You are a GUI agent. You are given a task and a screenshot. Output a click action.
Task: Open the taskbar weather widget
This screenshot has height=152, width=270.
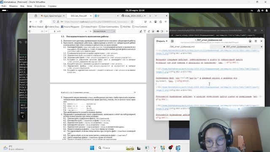pyautogui.click(x=13, y=148)
